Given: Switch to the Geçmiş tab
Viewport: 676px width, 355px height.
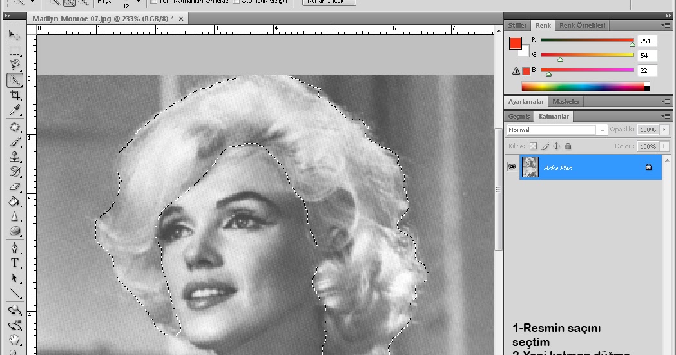Looking at the screenshot, I should [519, 117].
